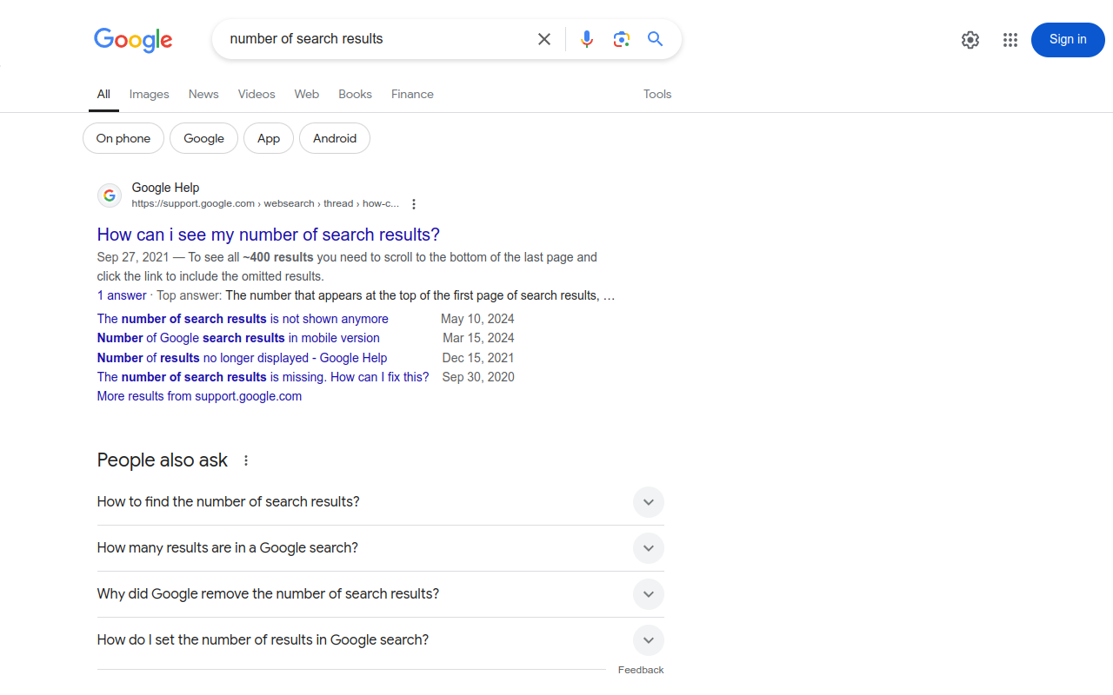Open "Number of Google search results in mobile version"

pyautogui.click(x=238, y=338)
